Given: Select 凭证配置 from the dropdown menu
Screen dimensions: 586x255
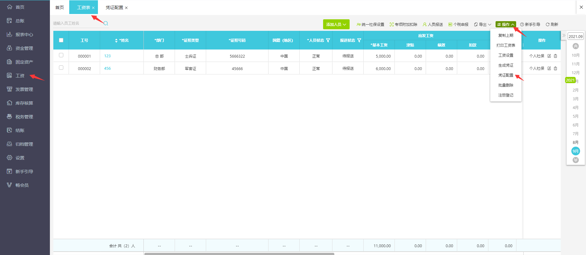Looking at the screenshot, I should coord(506,75).
